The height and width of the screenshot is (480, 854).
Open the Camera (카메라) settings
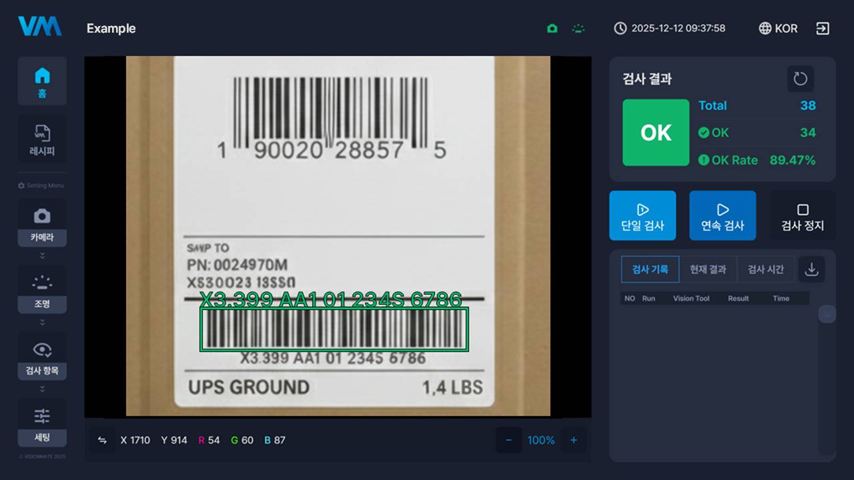(x=42, y=223)
